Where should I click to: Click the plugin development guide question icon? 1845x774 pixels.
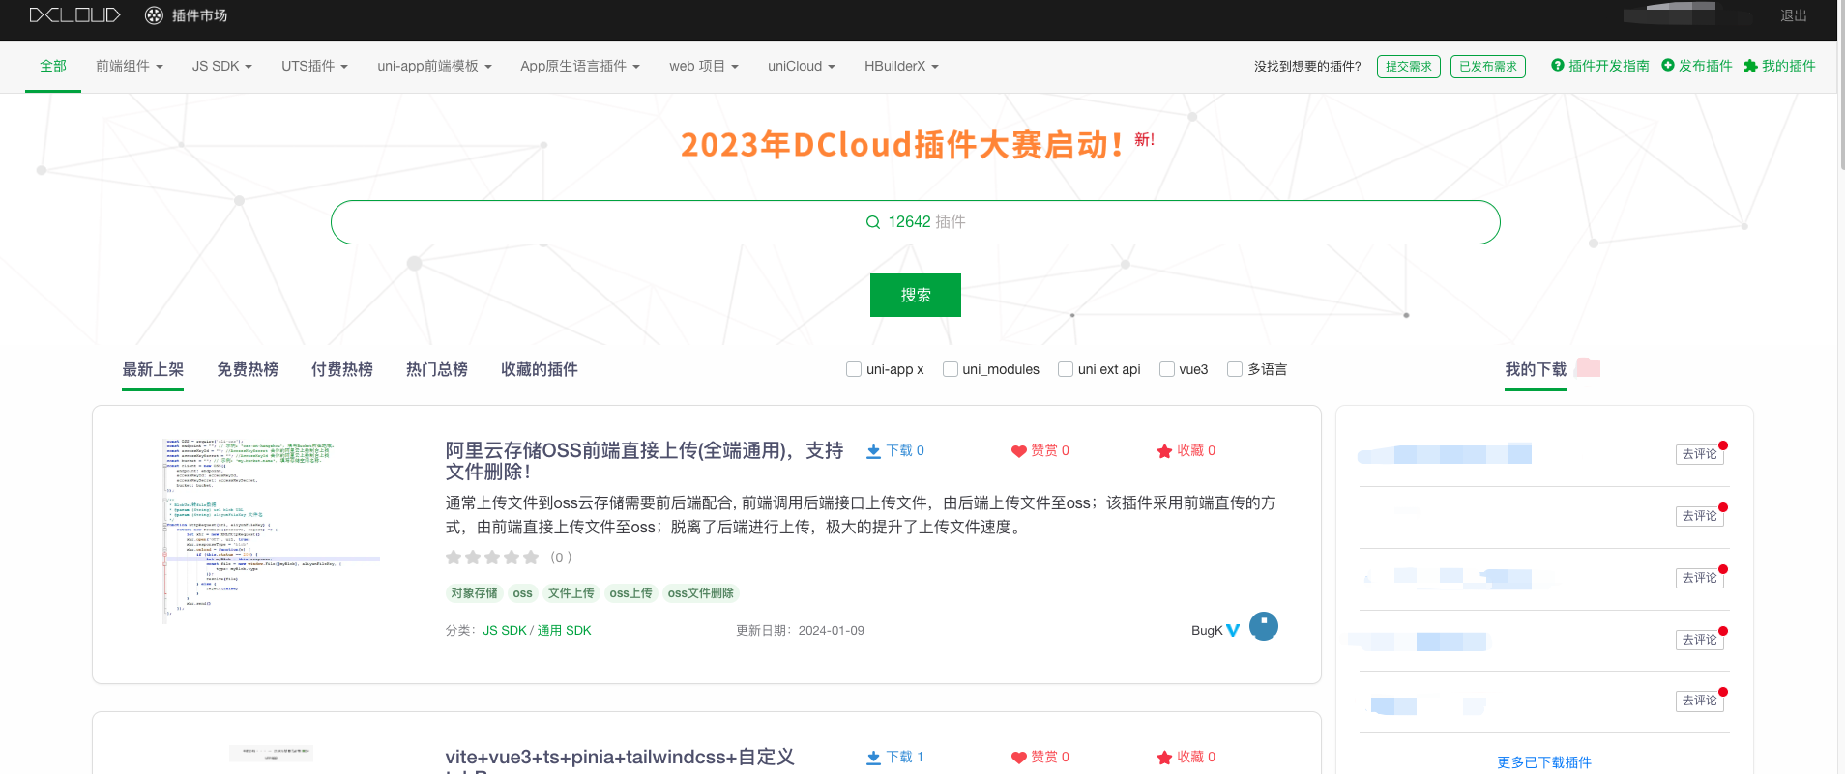(x=1558, y=66)
